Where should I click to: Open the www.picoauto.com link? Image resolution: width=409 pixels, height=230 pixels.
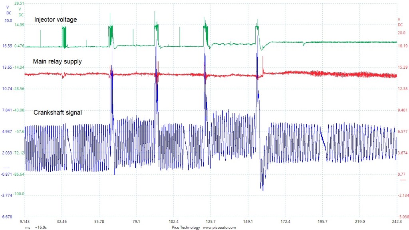point(219,227)
